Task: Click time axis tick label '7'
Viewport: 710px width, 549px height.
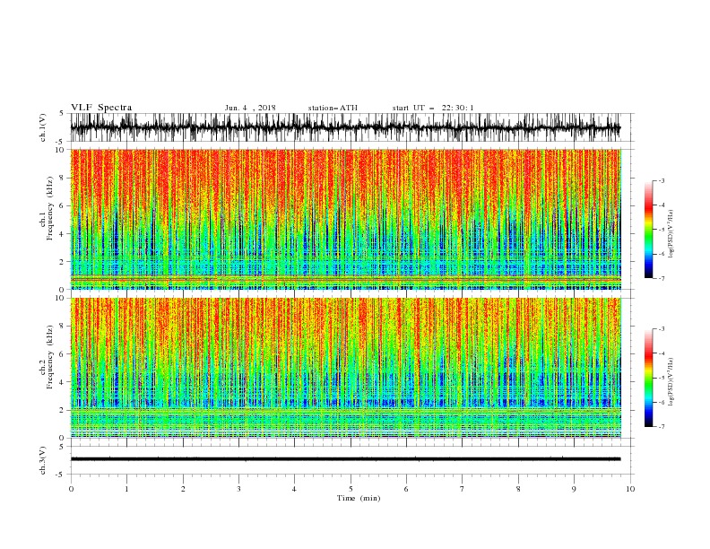Action: 463,489
